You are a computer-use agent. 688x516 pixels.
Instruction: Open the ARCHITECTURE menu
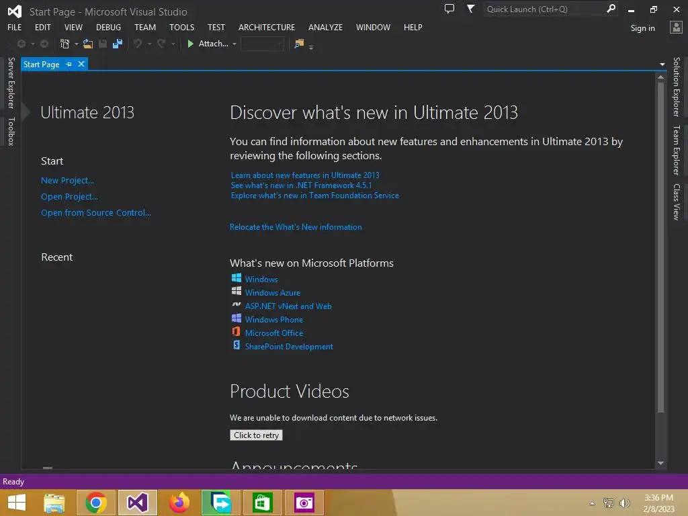(x=267, y=27)
